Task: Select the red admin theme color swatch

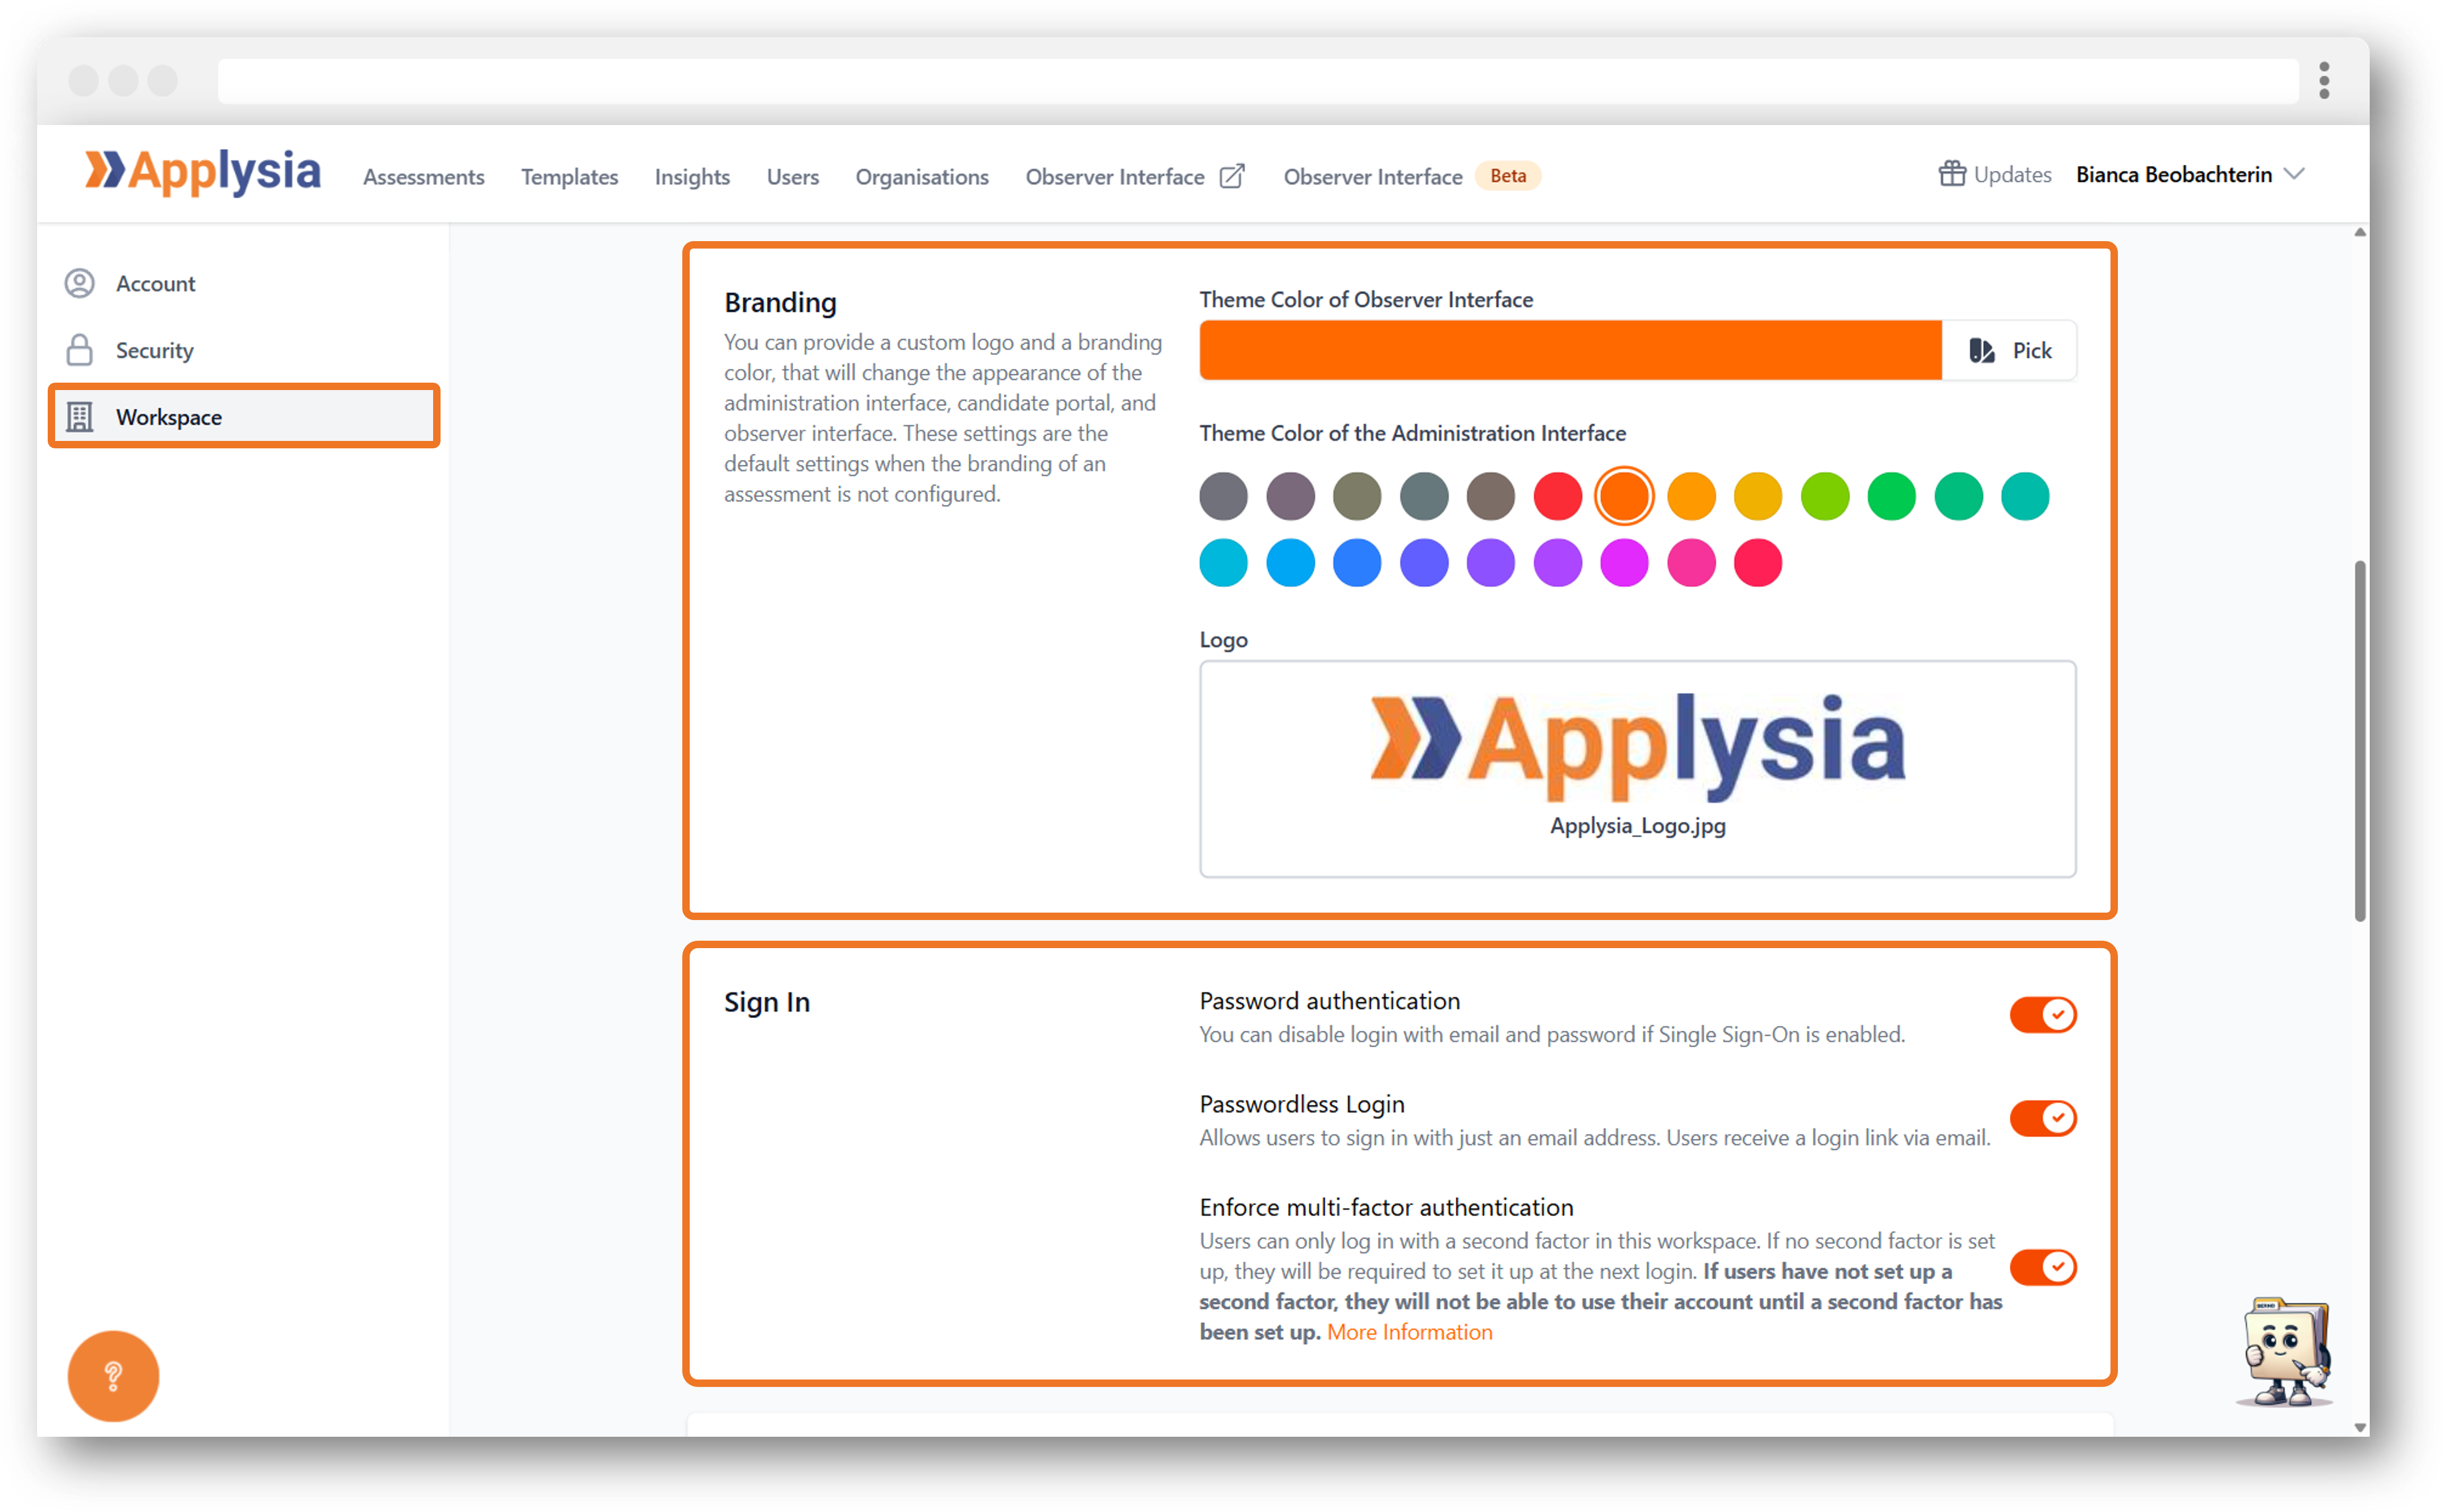Action: pyautogui.click(x=1557, y=497)
